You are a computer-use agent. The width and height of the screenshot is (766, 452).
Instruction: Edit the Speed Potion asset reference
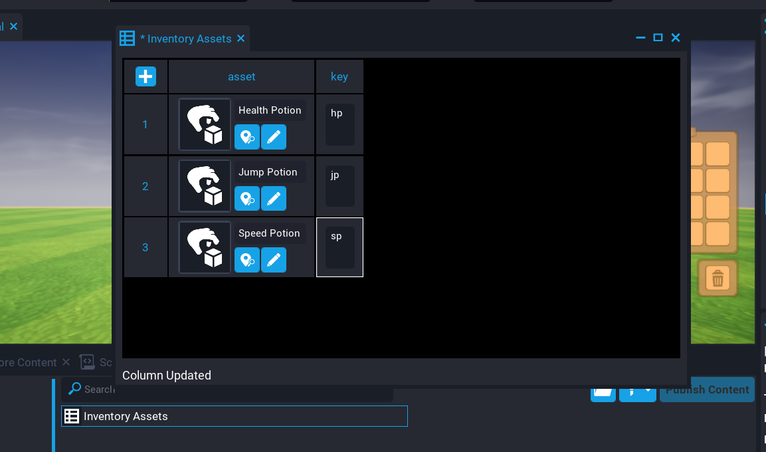pos(274,260)
